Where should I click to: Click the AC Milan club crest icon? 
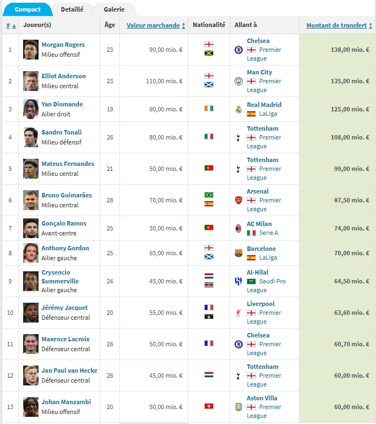pos(238,228)
